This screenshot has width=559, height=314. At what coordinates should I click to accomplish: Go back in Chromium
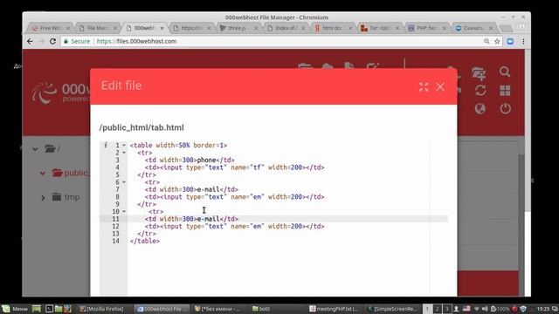(x=30, y=41)
